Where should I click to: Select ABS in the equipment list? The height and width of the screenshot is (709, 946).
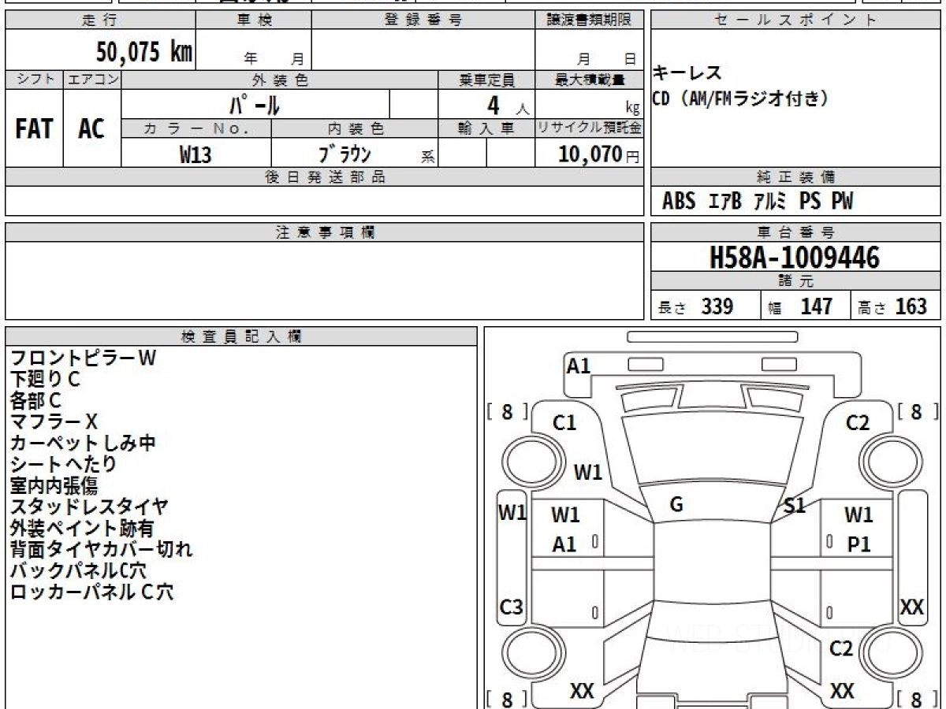(679, 202)
